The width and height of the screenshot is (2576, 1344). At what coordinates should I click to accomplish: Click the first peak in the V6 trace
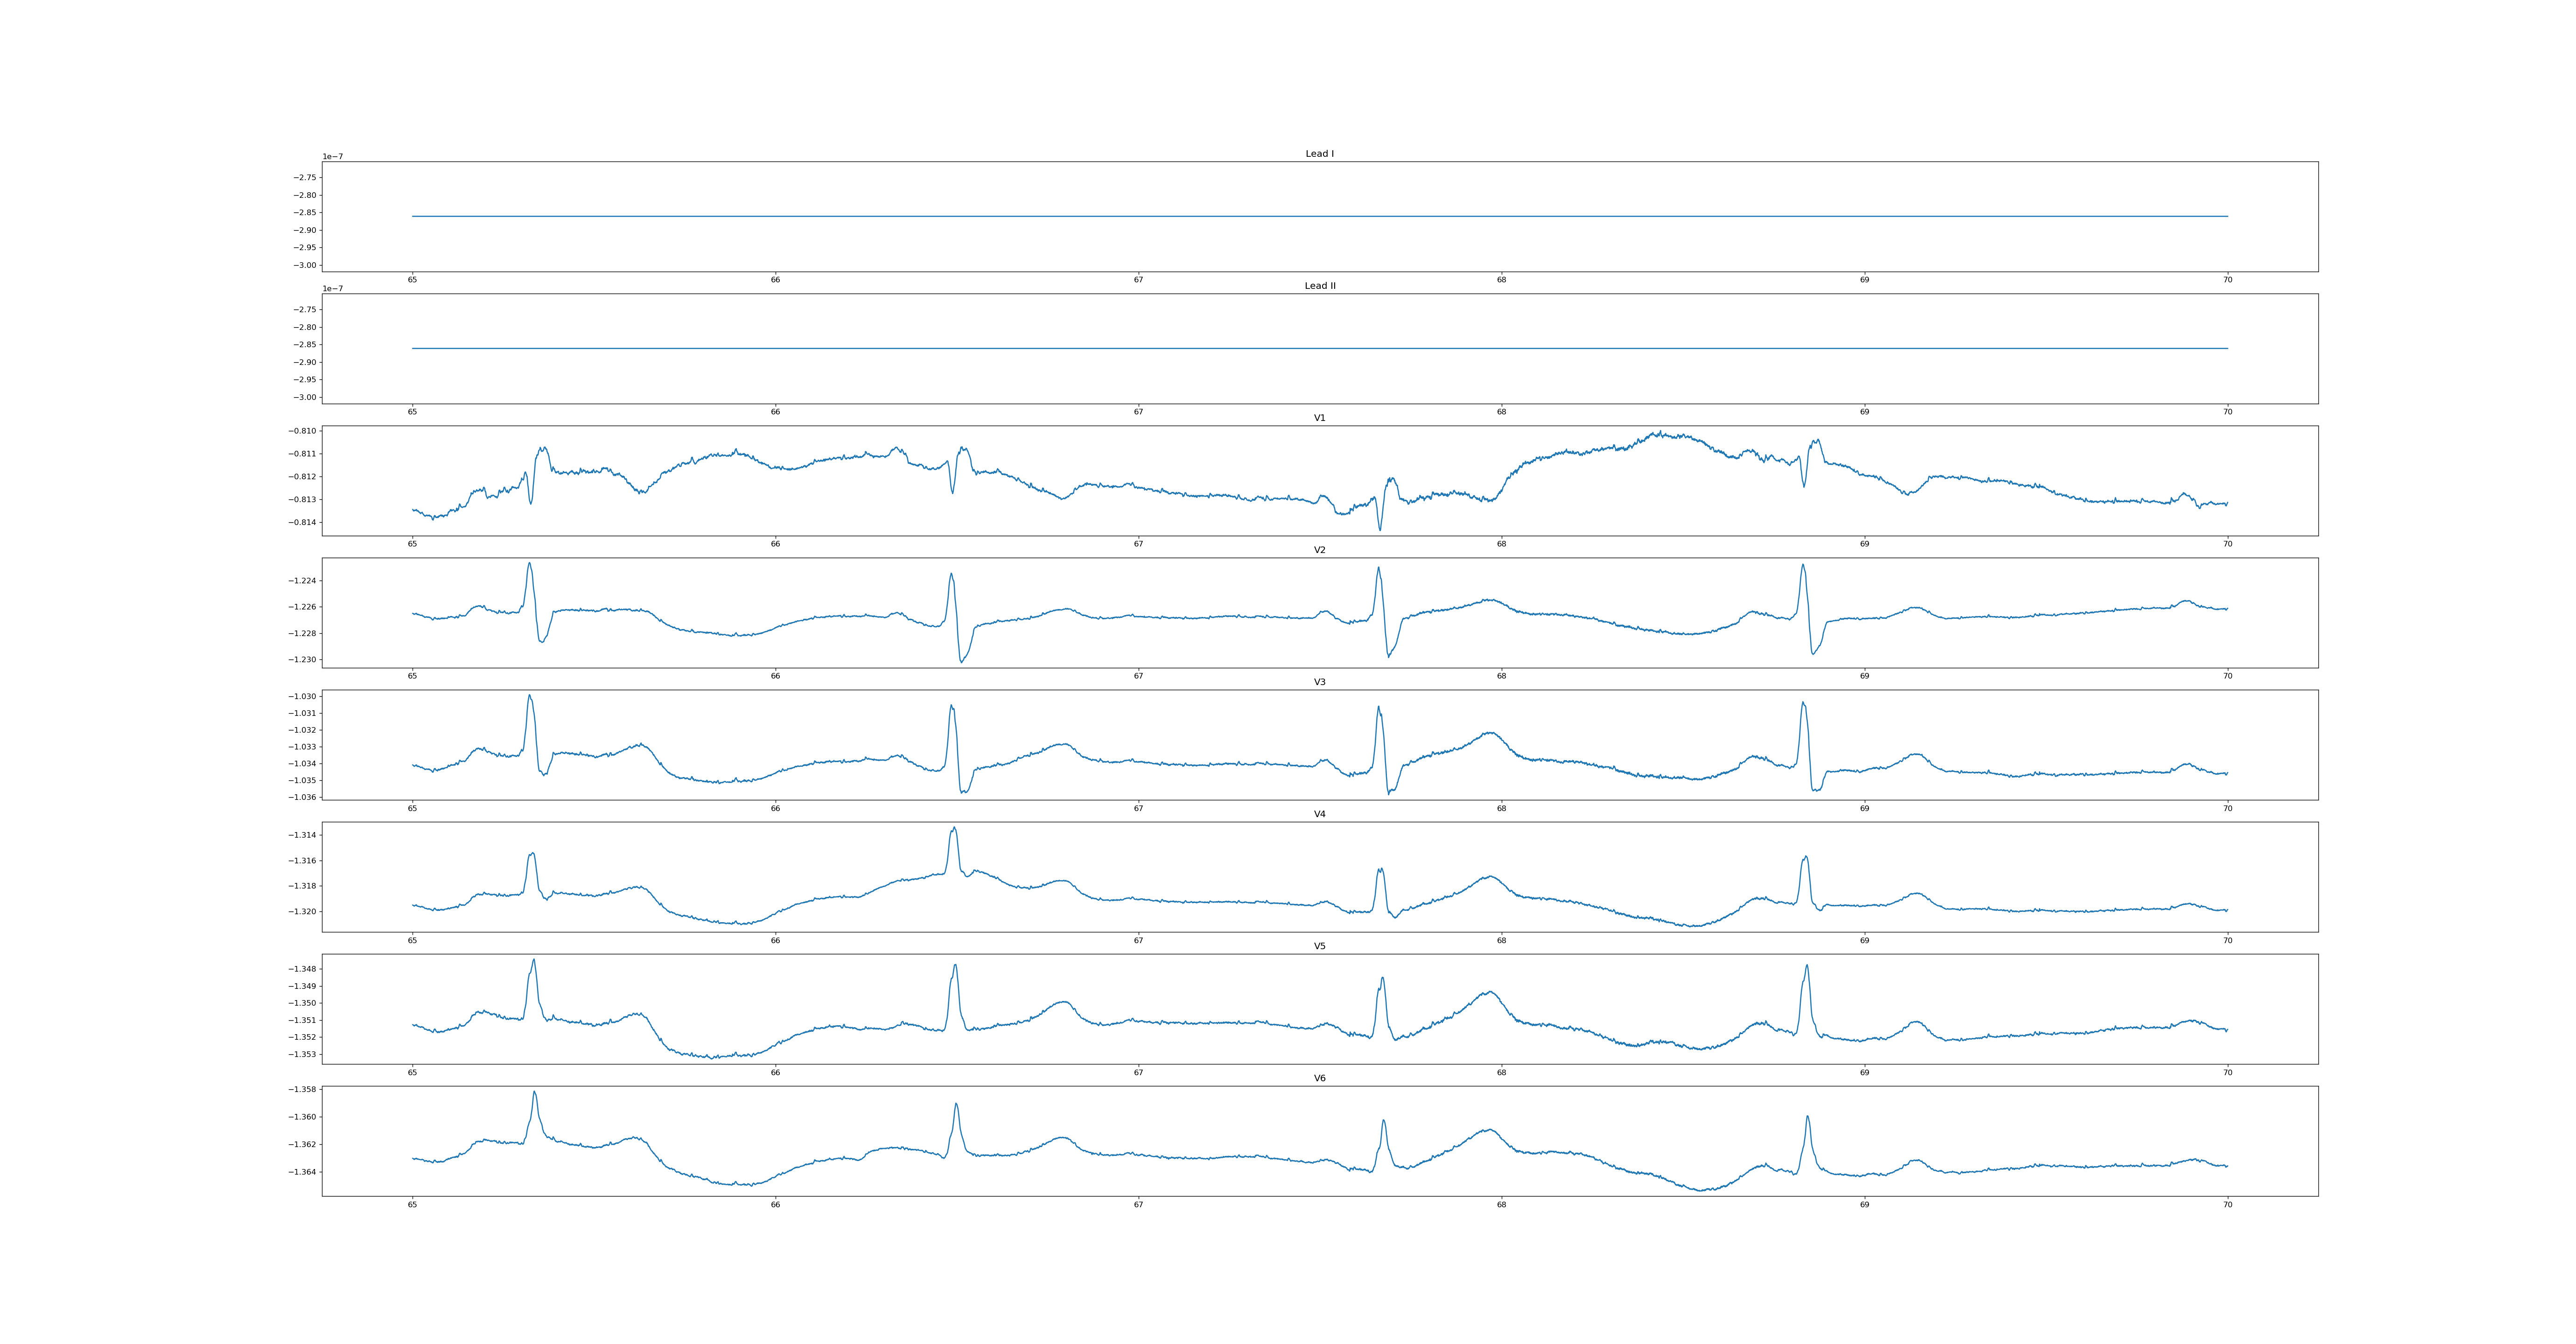point(534,1093)
